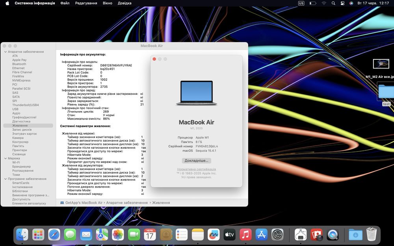Launch Apple TV from the Dock

[x=229, y=235]
